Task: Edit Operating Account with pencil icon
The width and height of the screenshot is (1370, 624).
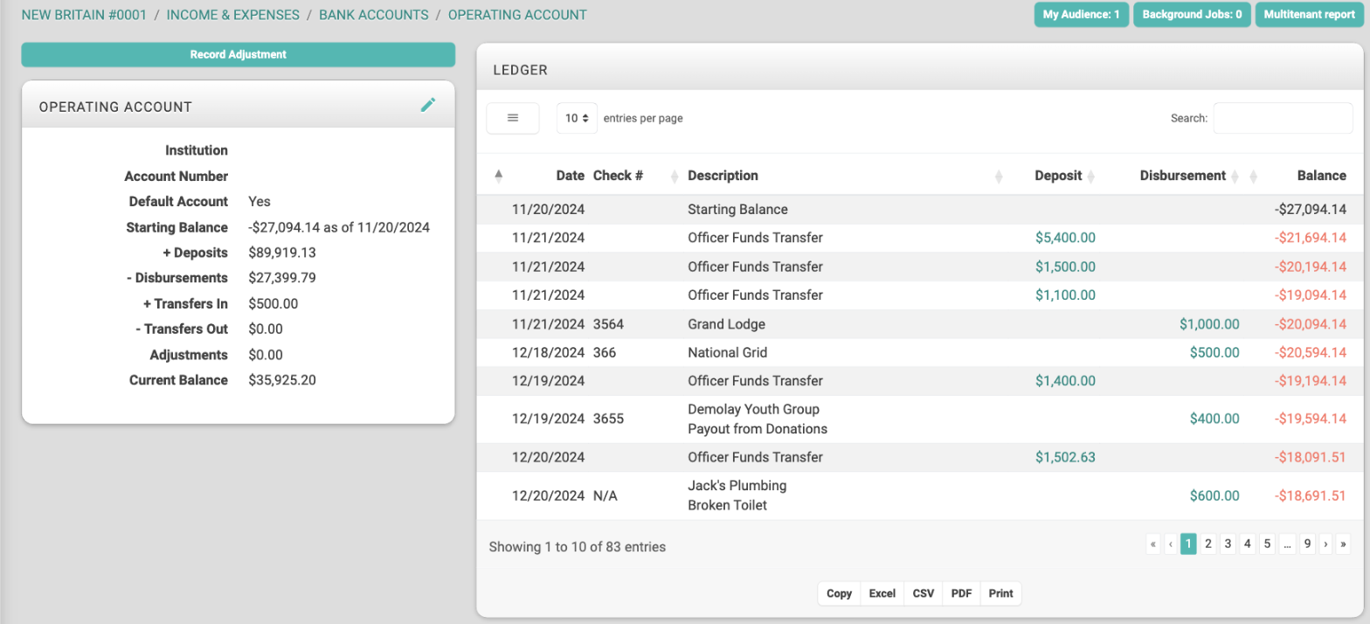Action: pyautogui.click(x=427, y=105)
